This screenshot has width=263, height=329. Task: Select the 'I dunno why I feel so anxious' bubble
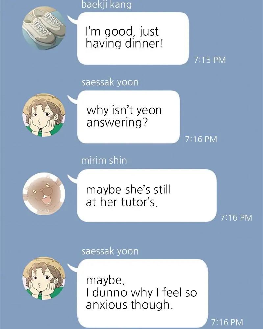[x=143, y=293]
